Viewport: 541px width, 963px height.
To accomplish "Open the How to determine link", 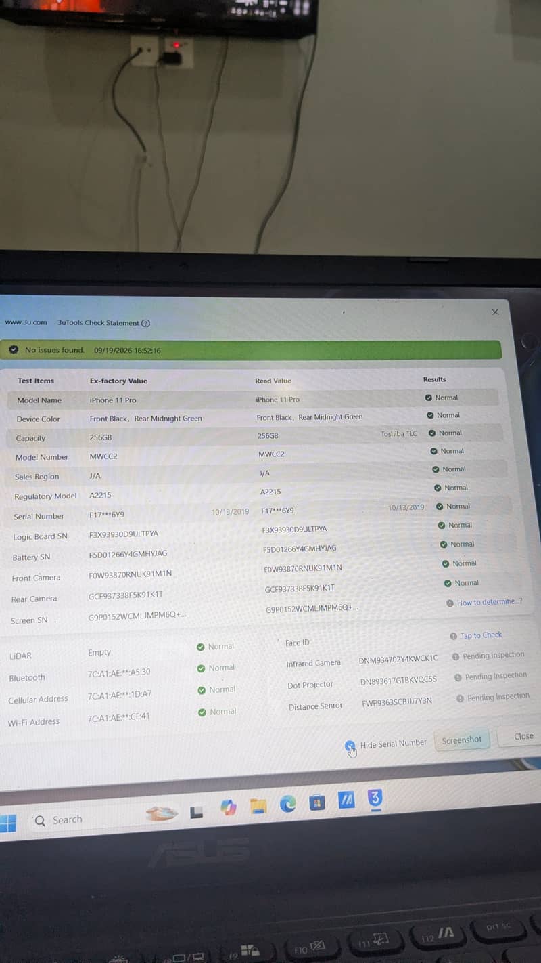I will pyautogui.click(x=489, y=602).
